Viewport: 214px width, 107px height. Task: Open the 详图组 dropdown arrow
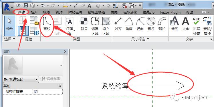pos(74,31)
